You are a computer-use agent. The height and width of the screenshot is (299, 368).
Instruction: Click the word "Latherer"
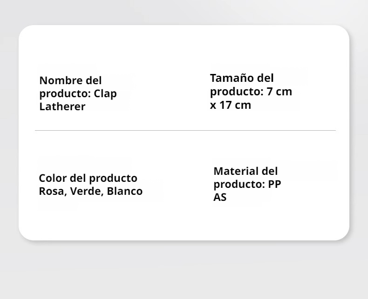62,106
